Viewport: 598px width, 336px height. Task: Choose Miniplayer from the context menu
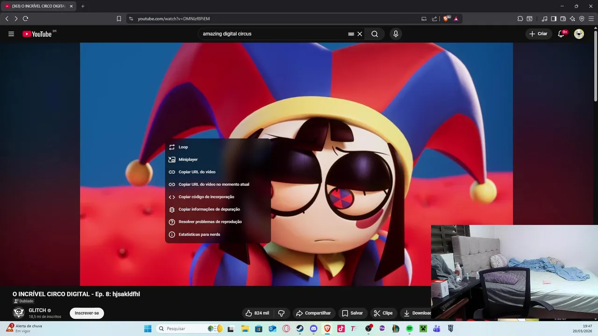[x=218, y=160]
